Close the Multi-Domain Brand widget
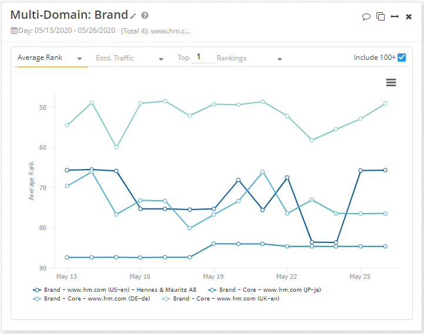The height and width of the screenshot is (334, 424). tap(409, 16)
